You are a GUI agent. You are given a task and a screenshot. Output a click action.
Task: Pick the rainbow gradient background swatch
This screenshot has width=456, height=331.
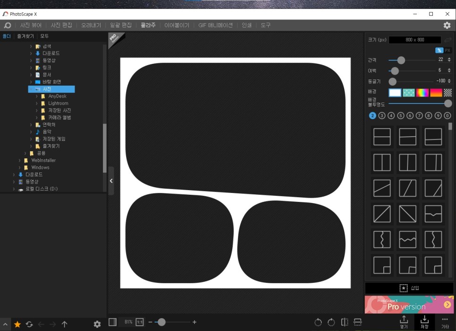[x=422, y=93]
